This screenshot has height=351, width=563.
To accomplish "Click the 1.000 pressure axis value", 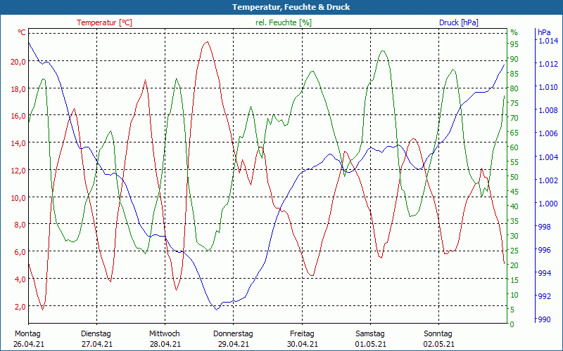I will pos(549,204).
